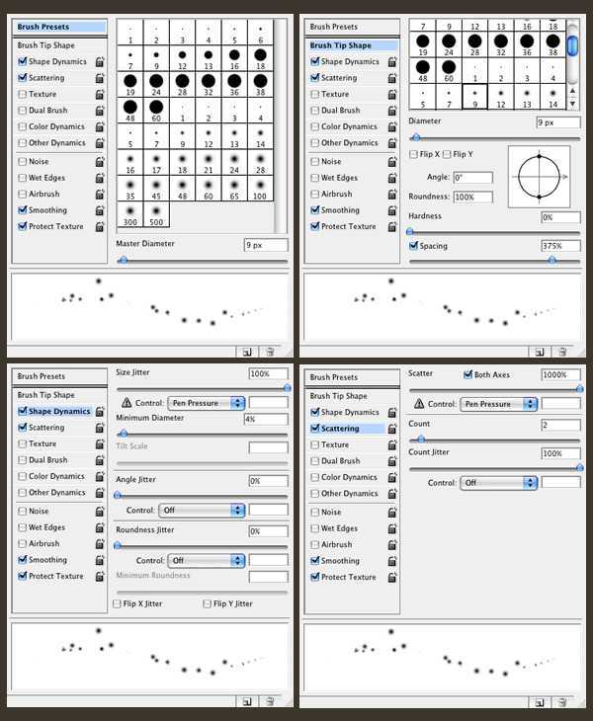Viewport: 593px width, 721px height.
Task: Click the angle and roundness circle widget
Action: click(539, 178)
